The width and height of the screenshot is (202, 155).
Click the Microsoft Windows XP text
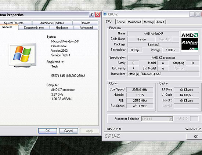(x=65, y=41)
